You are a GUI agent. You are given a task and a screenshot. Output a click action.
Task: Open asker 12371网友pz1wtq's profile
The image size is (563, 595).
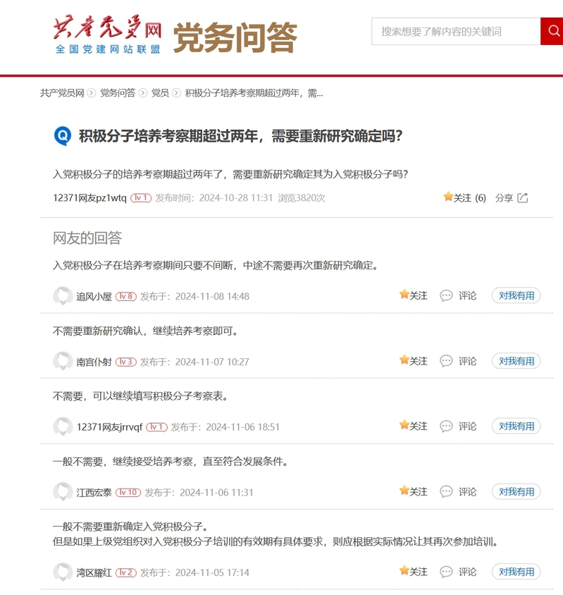pos(89,198)
